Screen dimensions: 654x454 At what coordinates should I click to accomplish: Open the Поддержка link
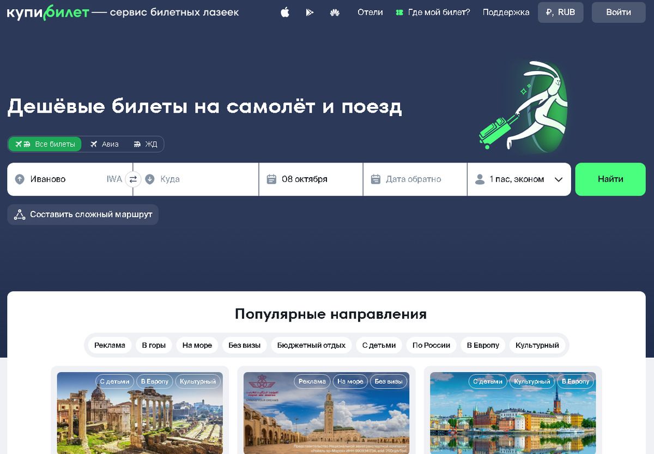(506, 12)
